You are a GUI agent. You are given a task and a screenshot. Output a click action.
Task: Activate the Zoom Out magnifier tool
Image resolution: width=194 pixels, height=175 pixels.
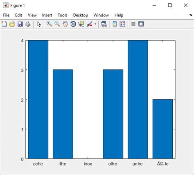click(x=57, y=24)
